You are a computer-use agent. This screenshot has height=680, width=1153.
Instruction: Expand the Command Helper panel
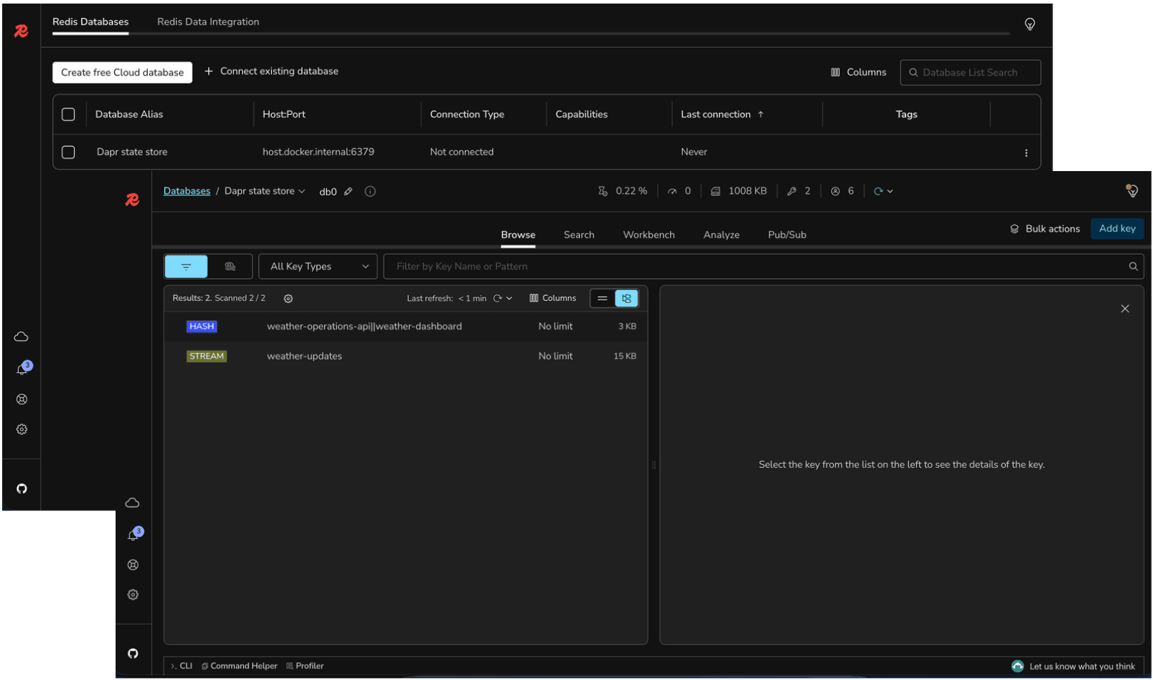[x=239, y=666]
